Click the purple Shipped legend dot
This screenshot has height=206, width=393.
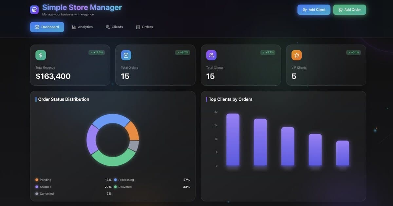pyautogui.click(x=37, y=187)
